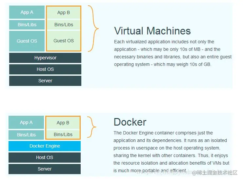
Task: Click the Host OS bar beneath Docker Engine
Action: (x=45, y=157)
